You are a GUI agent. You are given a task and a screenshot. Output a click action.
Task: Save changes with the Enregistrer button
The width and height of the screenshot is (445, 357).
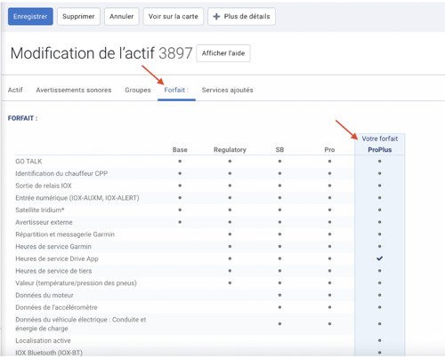tap(30, 17)
